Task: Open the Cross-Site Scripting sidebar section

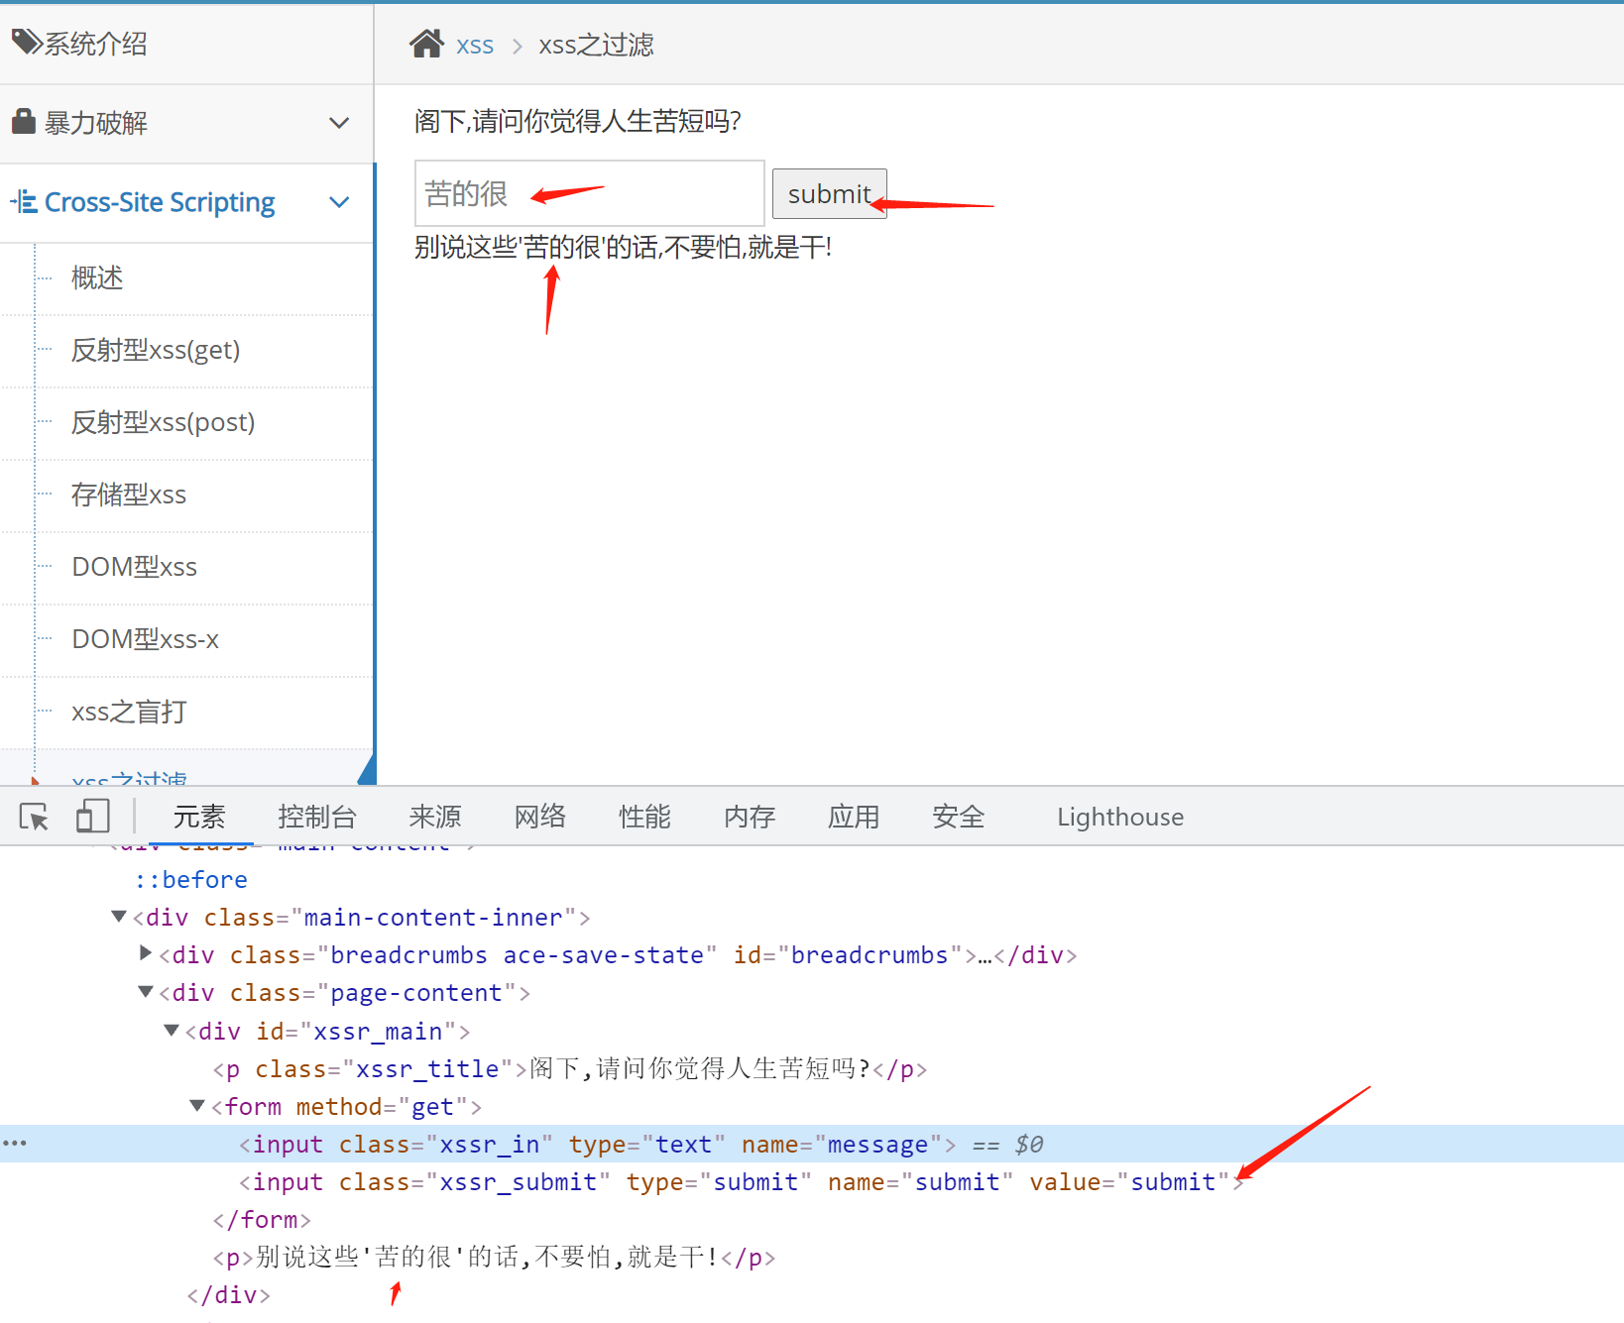Action: tap(186, 202)
